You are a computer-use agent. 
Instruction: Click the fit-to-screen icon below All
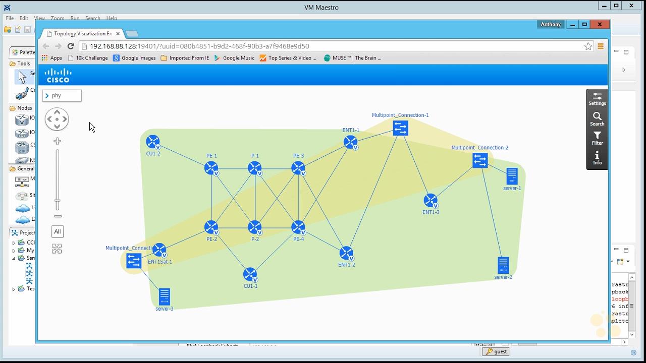tap(57, 249)
